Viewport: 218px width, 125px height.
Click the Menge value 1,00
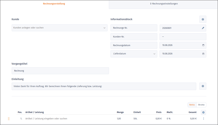pyautogui.click(x=119, y=119)
